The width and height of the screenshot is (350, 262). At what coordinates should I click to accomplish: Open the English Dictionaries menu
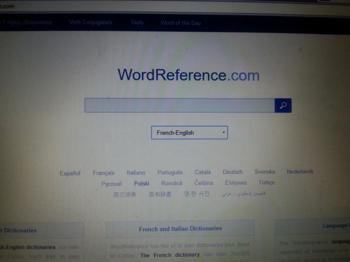point(27,22)
